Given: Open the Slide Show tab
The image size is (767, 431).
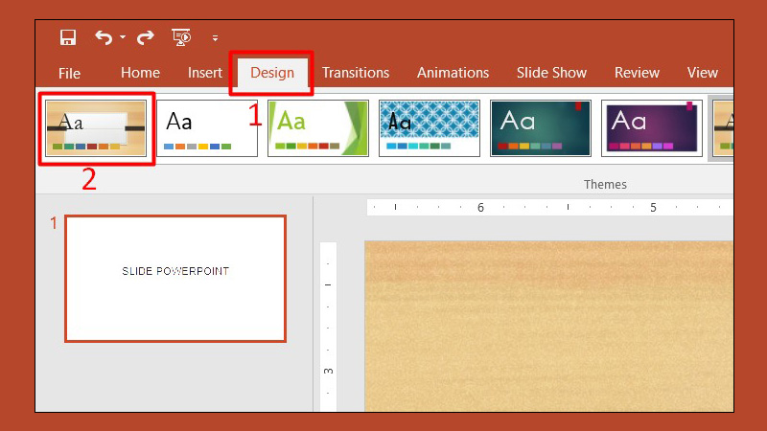Looking at the screenshot, I should point(552,73).
